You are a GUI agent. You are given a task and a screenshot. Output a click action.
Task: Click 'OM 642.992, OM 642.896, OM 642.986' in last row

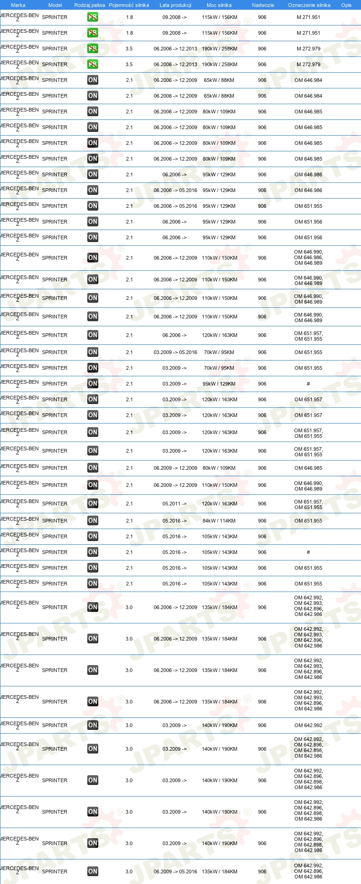click(308, 872)
